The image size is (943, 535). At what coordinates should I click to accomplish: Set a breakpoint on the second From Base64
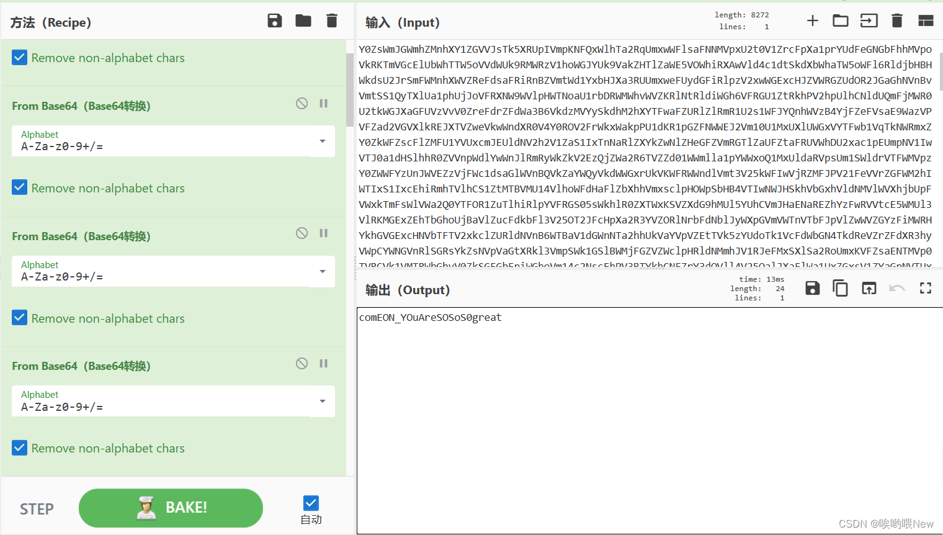(323, 233)
